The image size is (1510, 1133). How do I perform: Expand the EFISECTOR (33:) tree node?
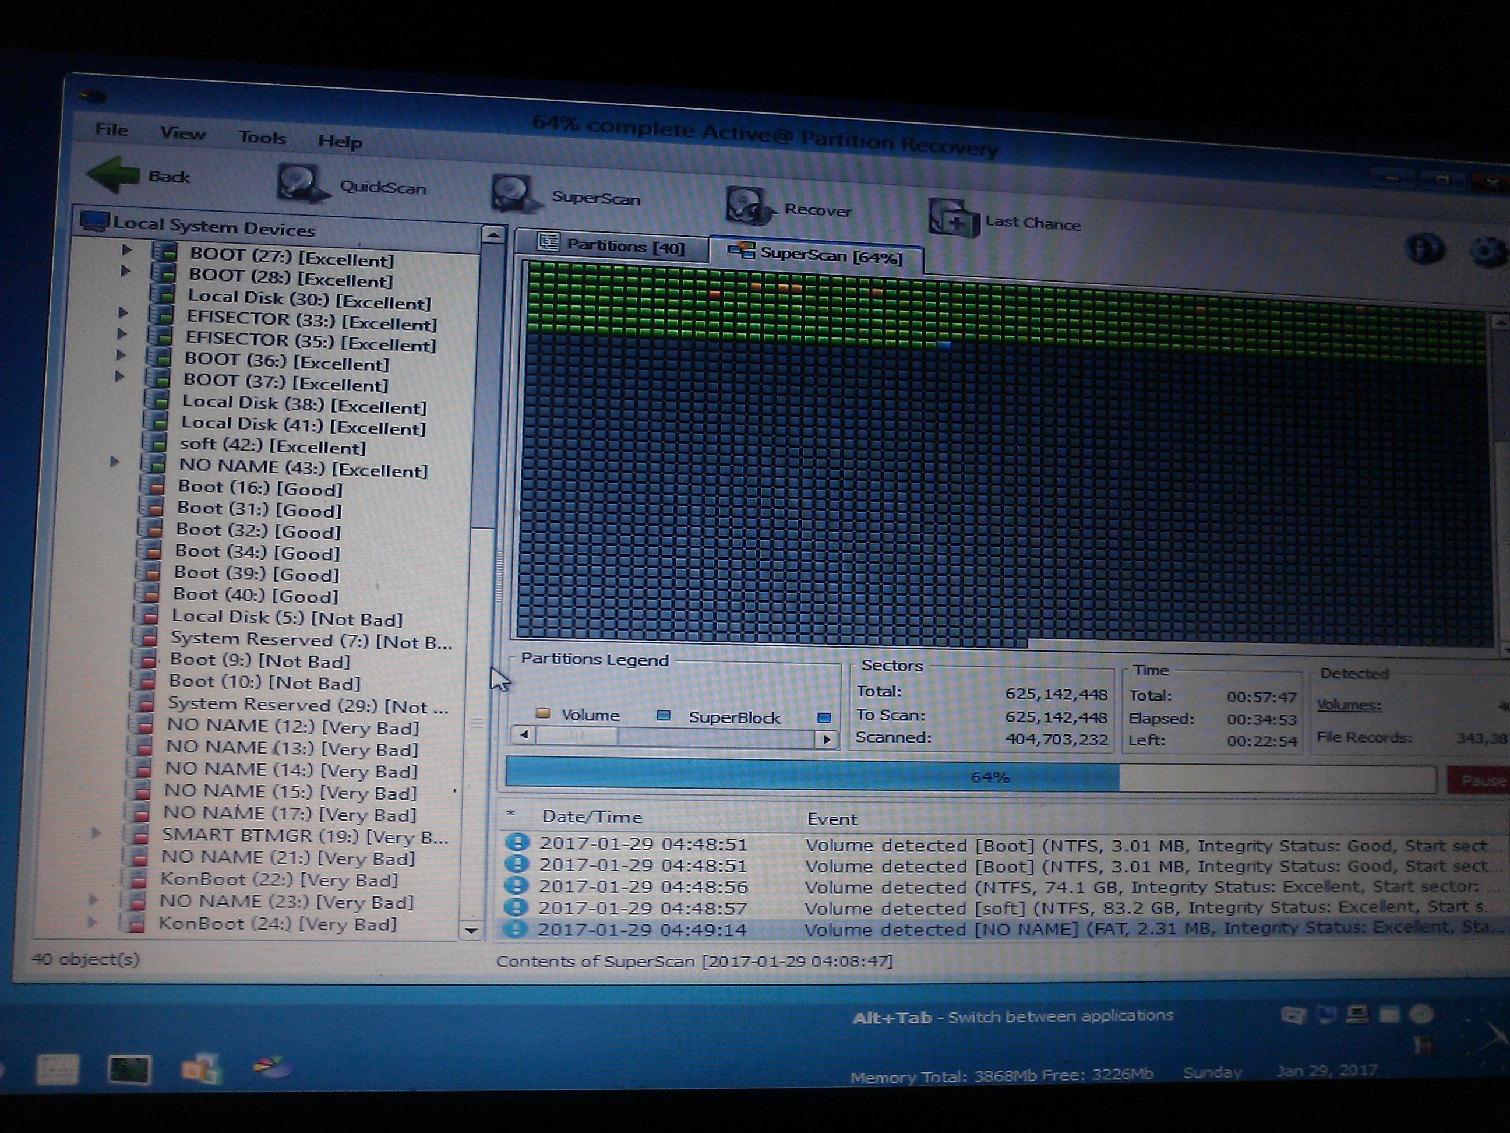tap(124, 313)
